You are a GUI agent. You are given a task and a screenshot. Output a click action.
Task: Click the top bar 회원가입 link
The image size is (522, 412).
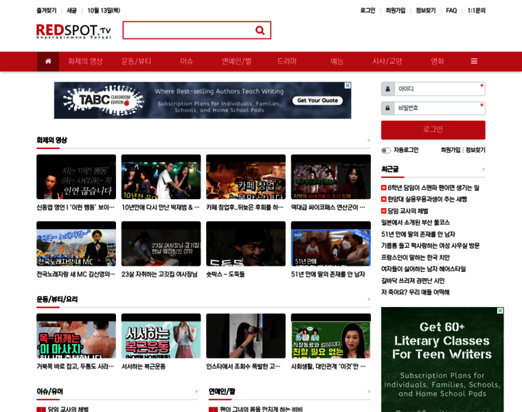click(396, 11)
